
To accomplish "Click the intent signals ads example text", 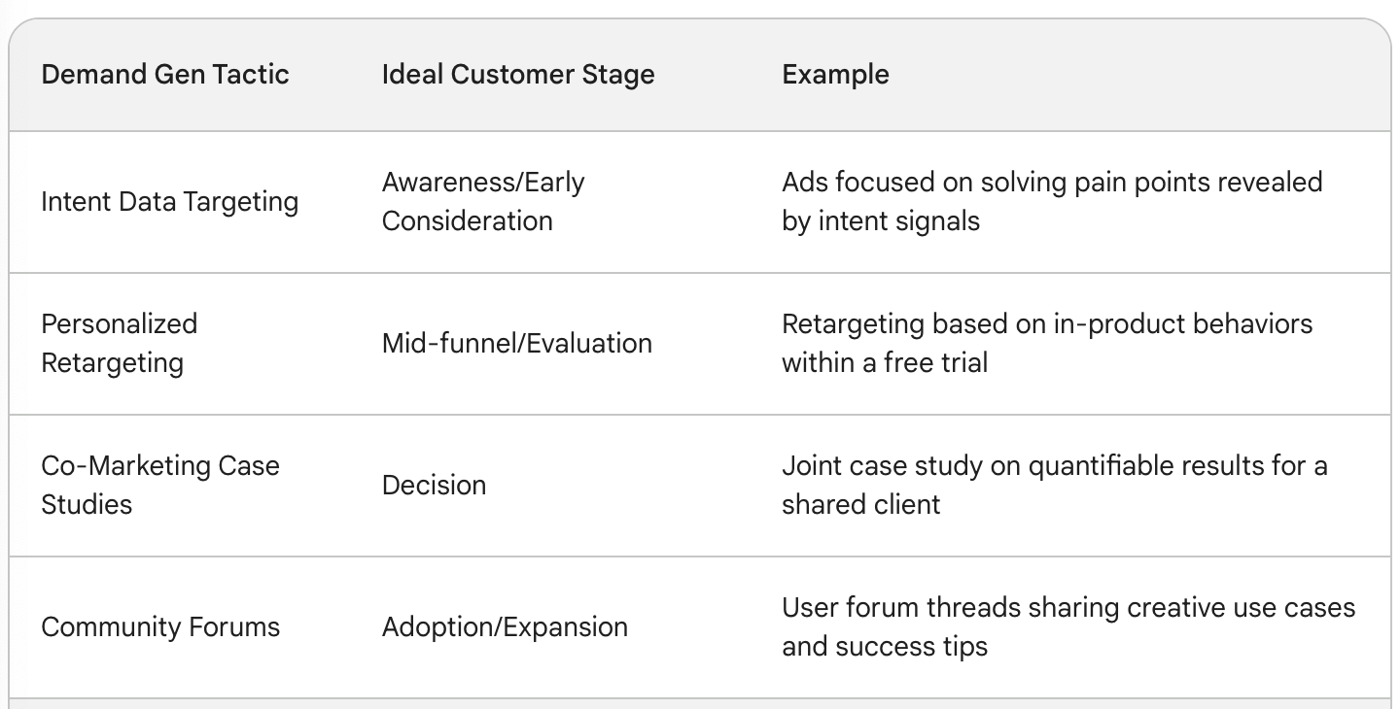I will pyautogui.click(x=1052, y=201).
